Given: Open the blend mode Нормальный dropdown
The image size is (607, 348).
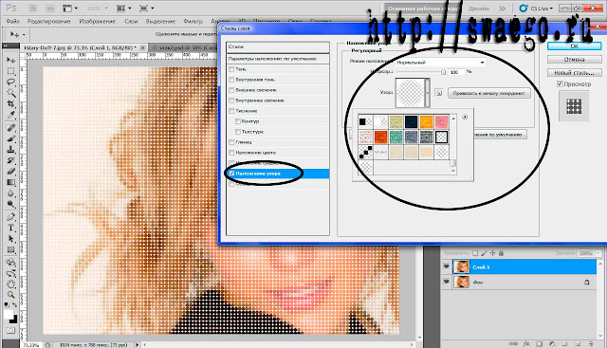Looking at the screenshot, I should pyautogui.click(x=440, y=62).
